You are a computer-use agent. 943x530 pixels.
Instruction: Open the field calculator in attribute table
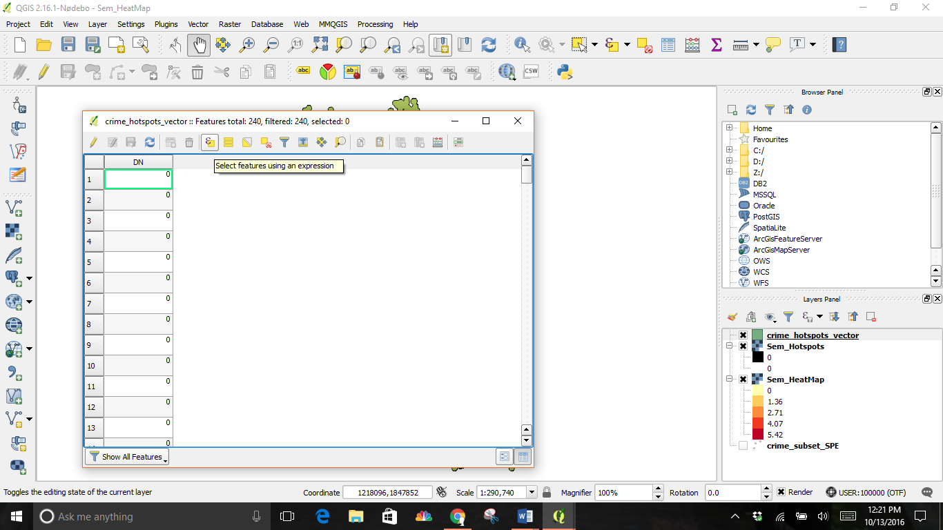click(437, 142)
